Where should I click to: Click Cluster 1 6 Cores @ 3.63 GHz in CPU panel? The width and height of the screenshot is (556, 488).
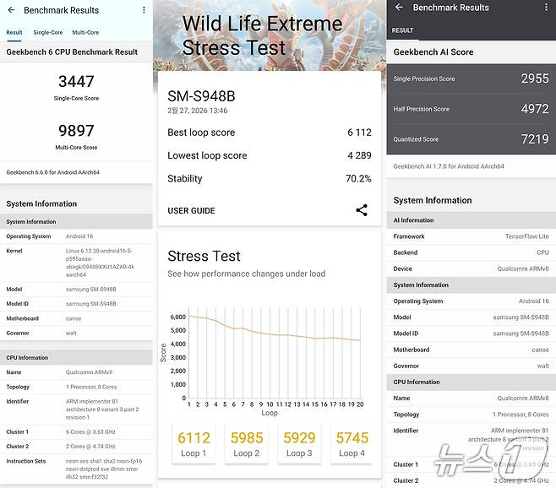[x=76, y=432]
